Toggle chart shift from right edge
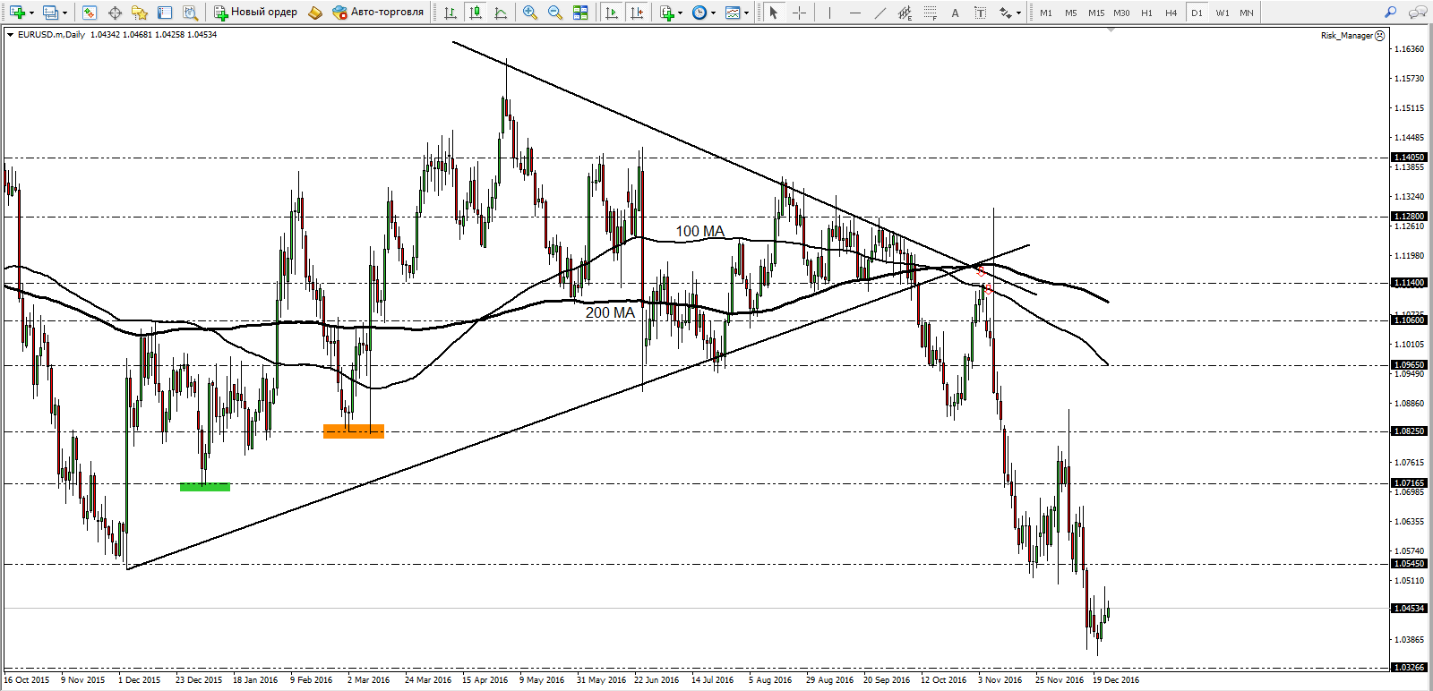1433x691 pixels. 637,13
